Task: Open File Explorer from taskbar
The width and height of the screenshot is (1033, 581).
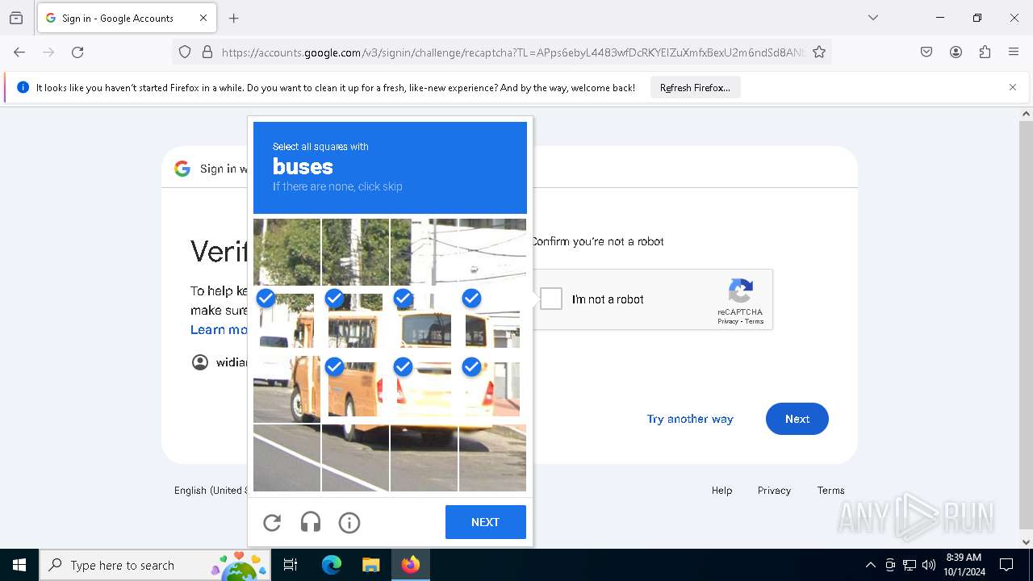Action: (370, 565)
